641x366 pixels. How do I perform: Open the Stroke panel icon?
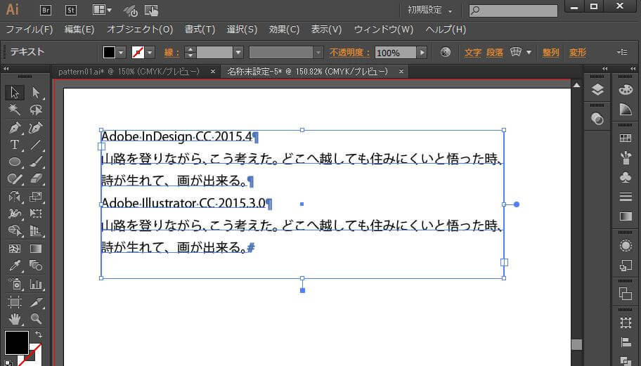(x=626, y=197)
